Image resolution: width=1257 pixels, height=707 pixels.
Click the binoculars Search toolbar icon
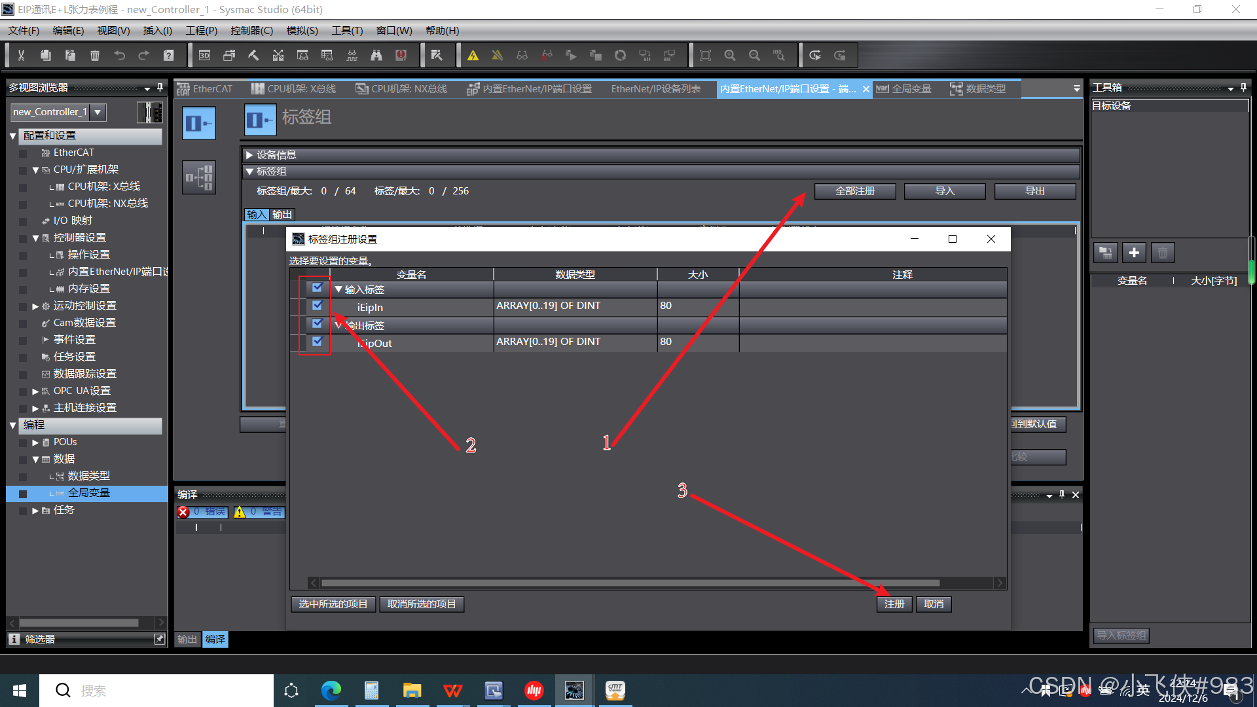click(376, 56)
